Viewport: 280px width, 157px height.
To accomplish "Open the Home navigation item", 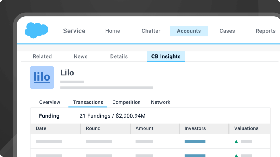I will pyautogui.click(x=113, y=31).
